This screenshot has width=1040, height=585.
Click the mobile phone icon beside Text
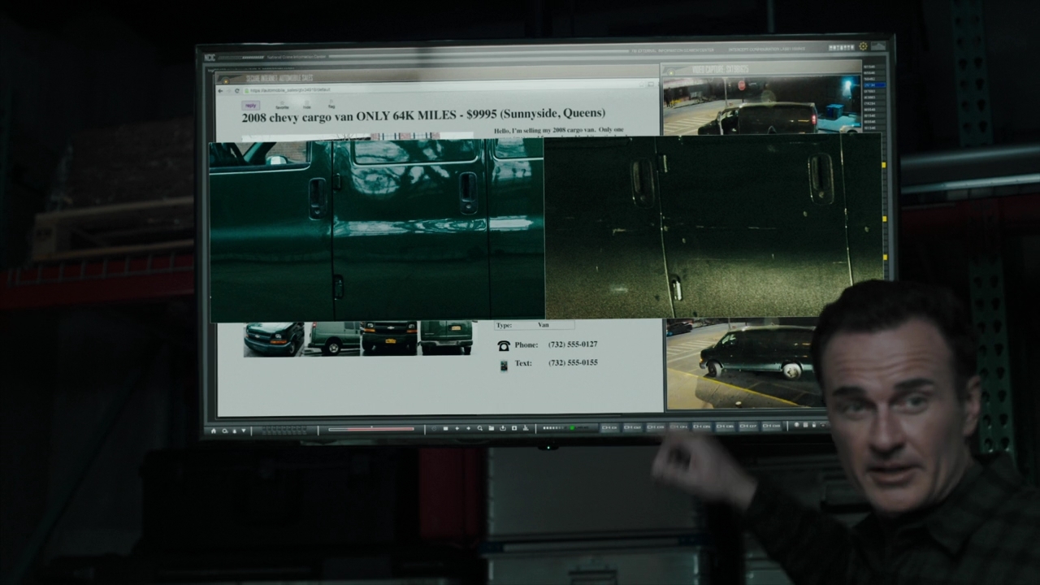pos(504,365)
